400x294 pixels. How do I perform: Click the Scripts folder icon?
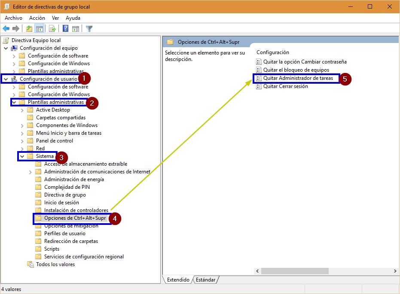(38, 249)
